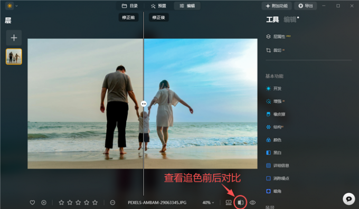
Task: Click the 修正前 before label
Action: (x=128, y=17)
